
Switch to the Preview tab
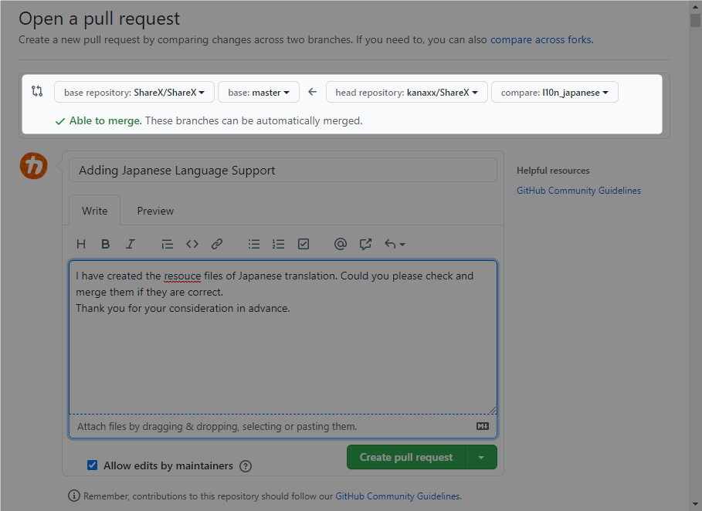click(155, 211)
